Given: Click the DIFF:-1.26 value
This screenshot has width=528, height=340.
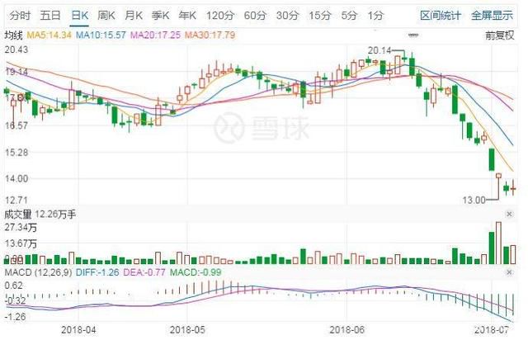Looking at the screenshot, I should click(97, 272).
